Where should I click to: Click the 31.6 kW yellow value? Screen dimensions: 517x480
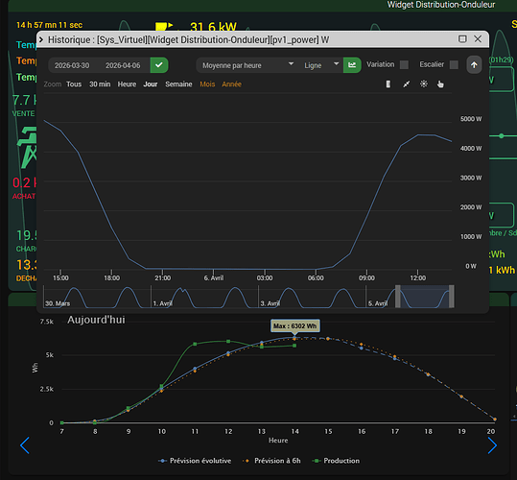tap(213, 26)
